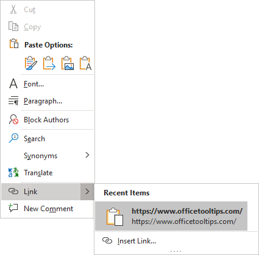Pick the Paste as Picture icon
This screenshot has height=255, width=259.
[x=68, y=63]
